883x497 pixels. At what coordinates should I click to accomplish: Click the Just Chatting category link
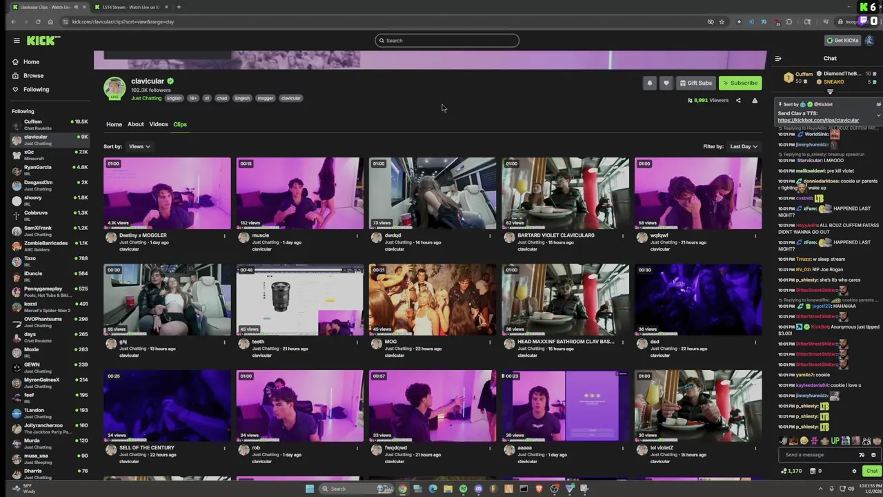(x=146, y=98)
